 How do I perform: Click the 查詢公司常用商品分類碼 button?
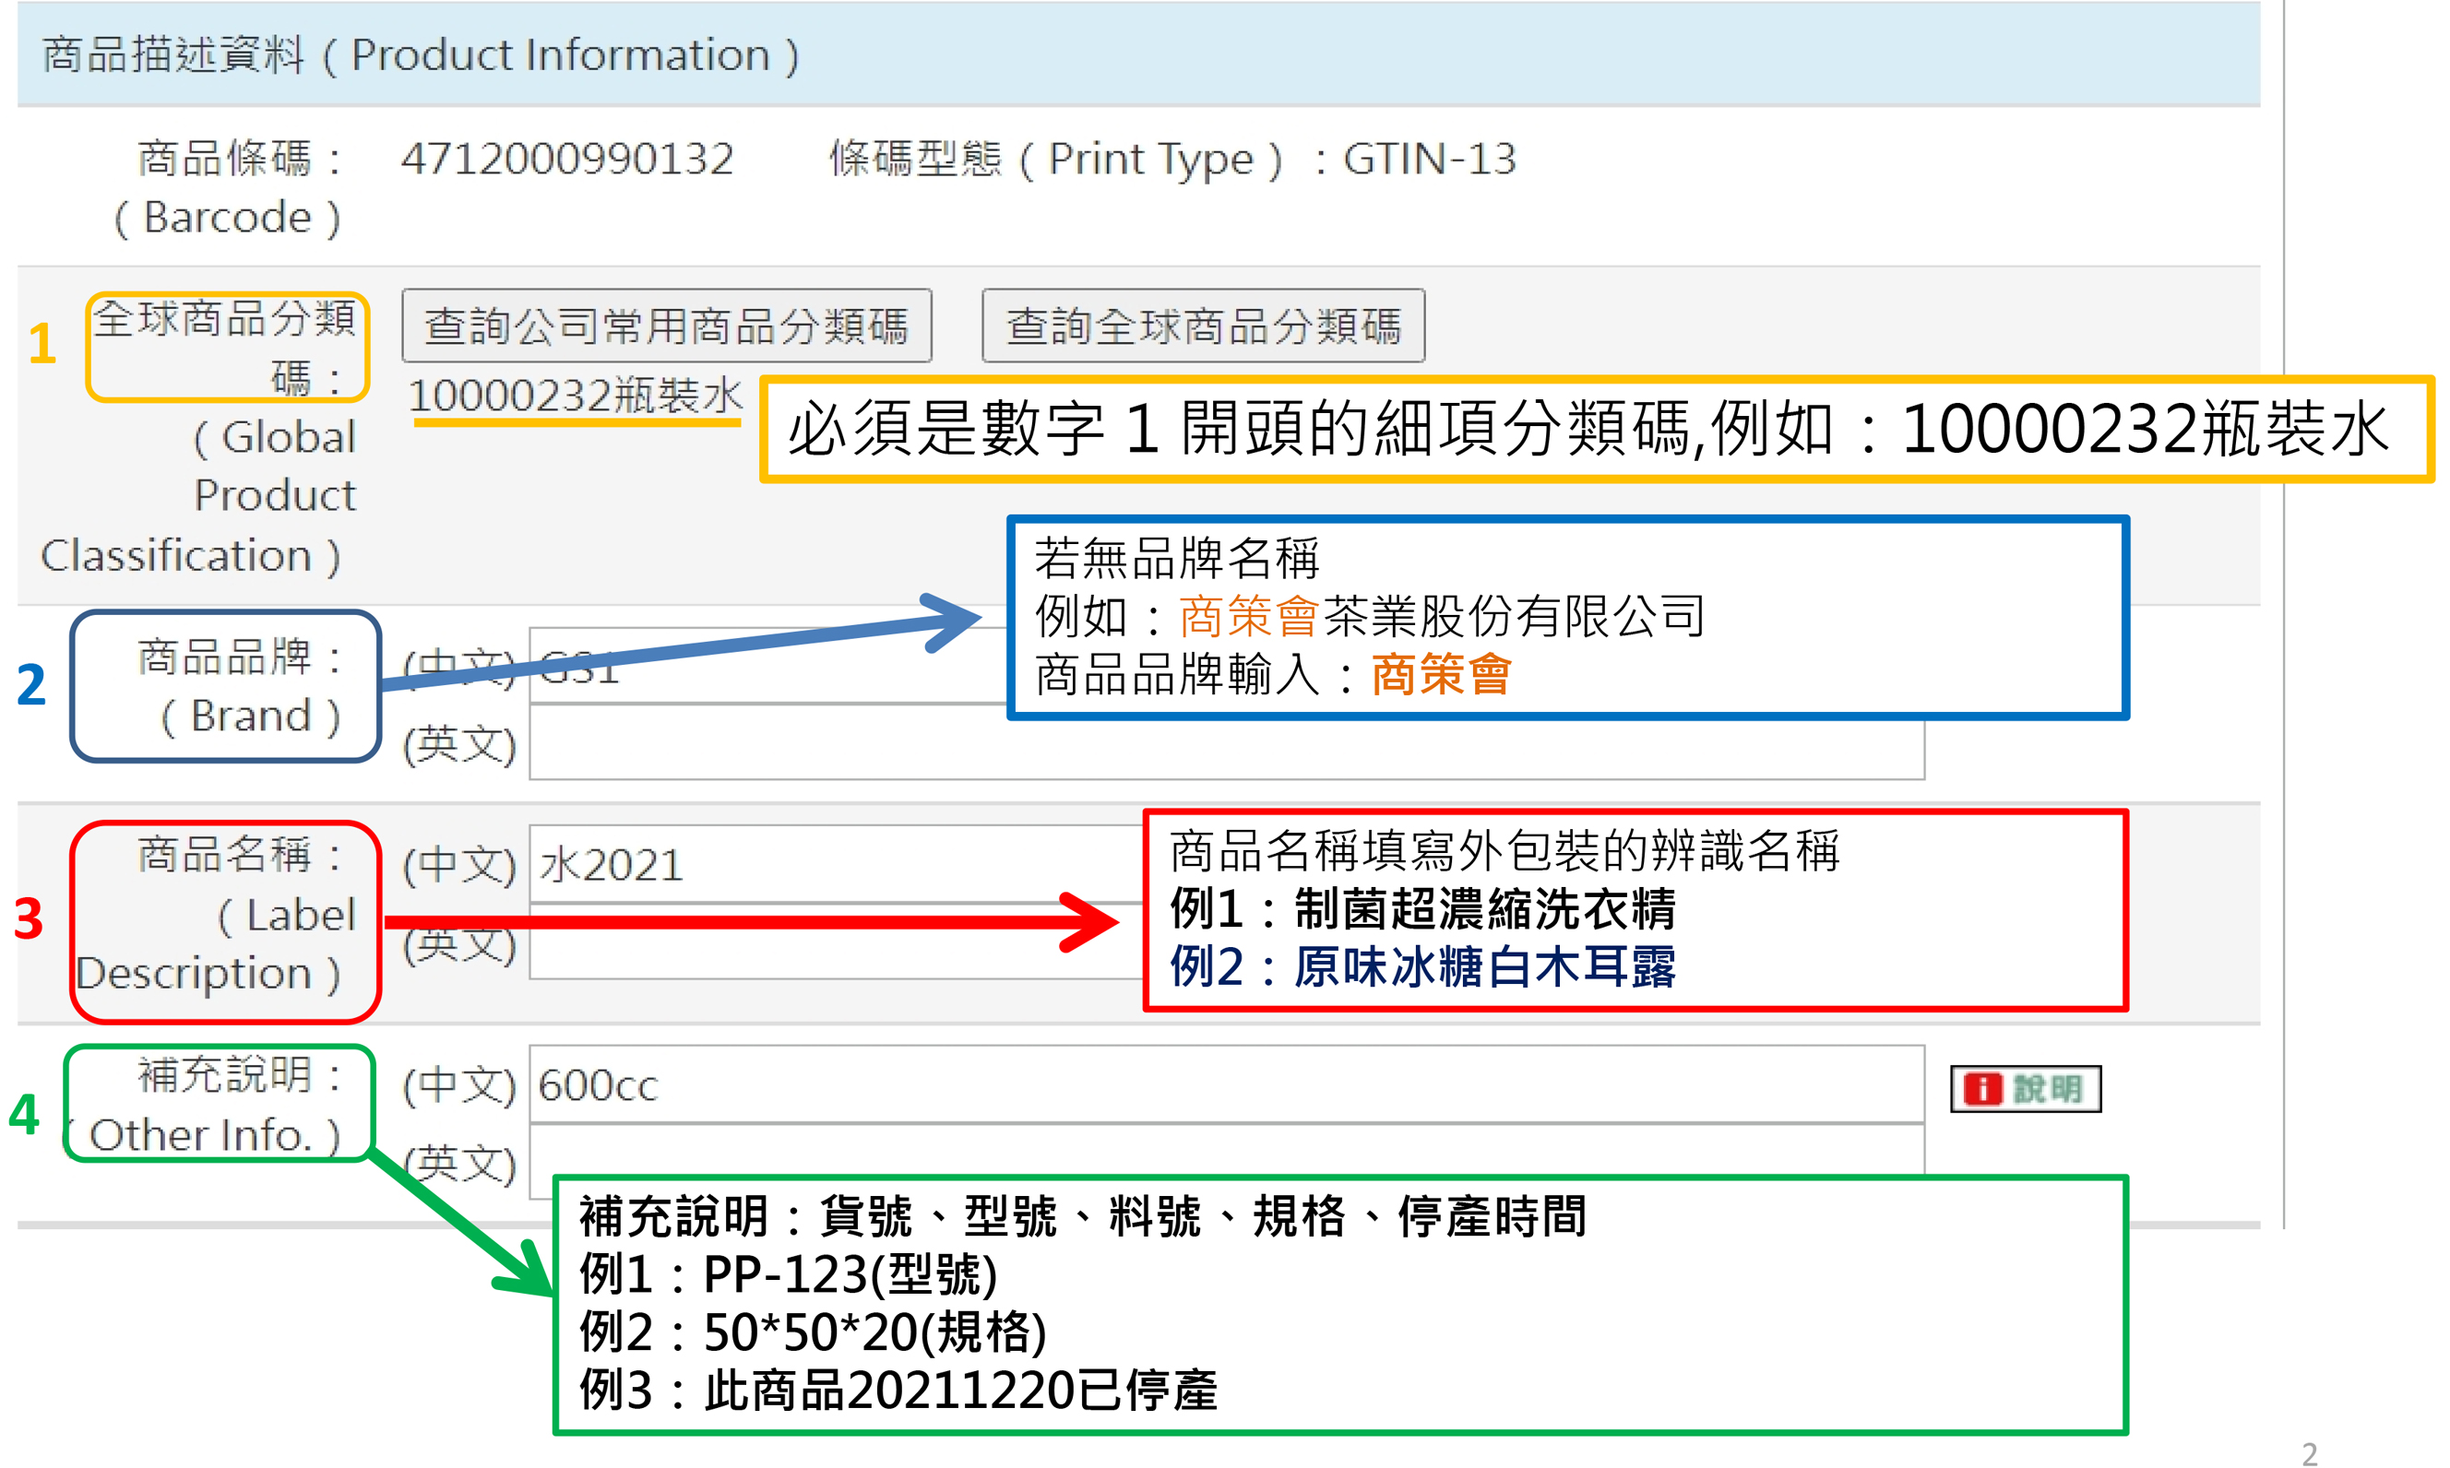666,326
